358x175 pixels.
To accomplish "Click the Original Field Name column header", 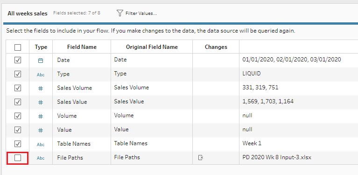I will click(152, 47).
